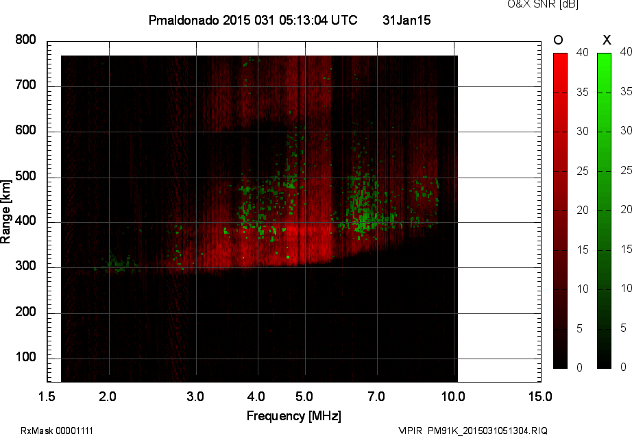
Task: Click the letter X above green scale
Action: (x=607, y=40)
